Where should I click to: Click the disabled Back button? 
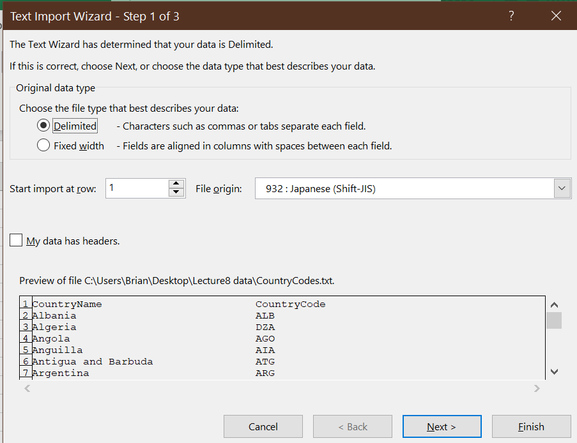click(x=352, y=426)
